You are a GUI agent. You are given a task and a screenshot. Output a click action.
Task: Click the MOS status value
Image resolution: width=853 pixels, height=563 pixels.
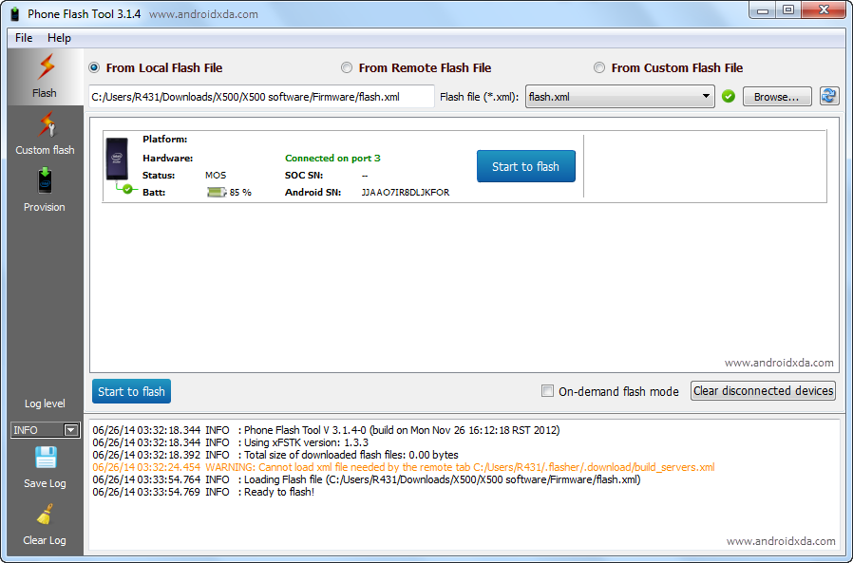[x=216, y=175]
